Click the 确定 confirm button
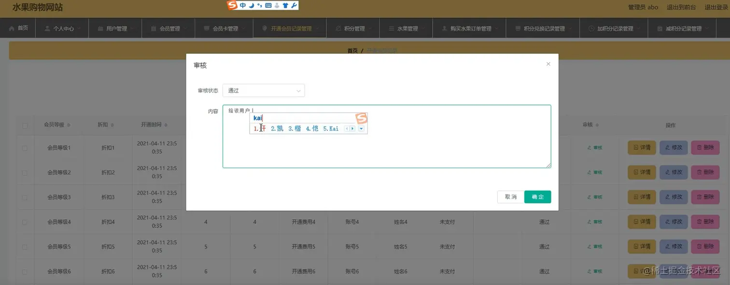This screenshot has width=730, height=285. pos(537,197)
